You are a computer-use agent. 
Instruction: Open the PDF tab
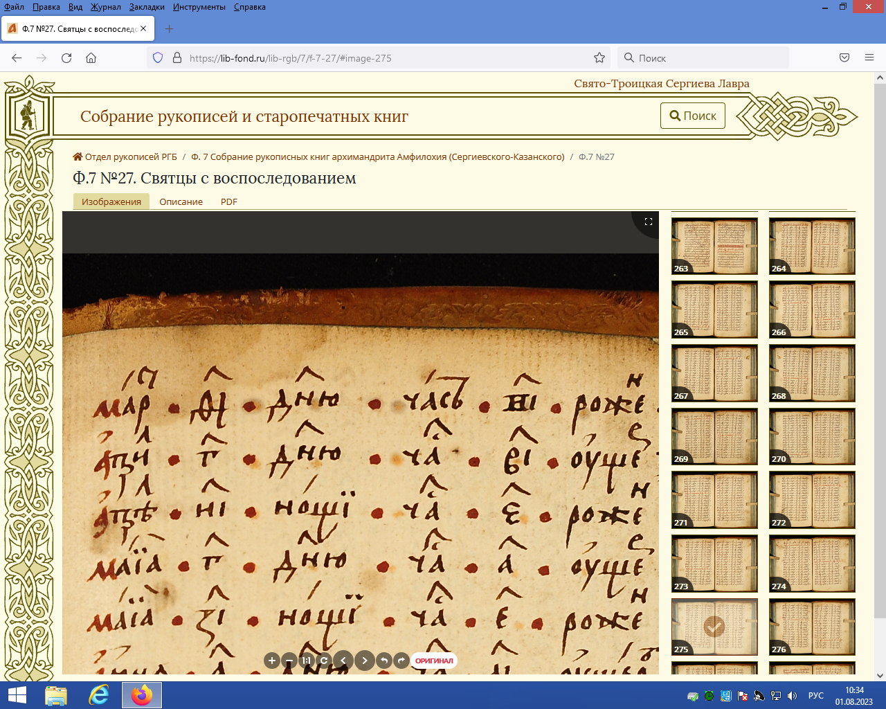point(229,201)
